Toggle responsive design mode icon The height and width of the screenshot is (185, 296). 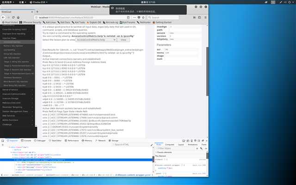(191, 141)
